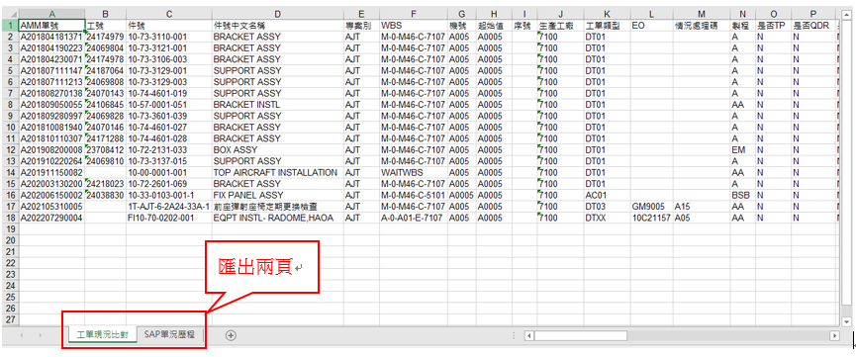Viewport: 856px width, 357px height.
Task: Select the 是否QDR header cell
Action: [x=813, y=26]
